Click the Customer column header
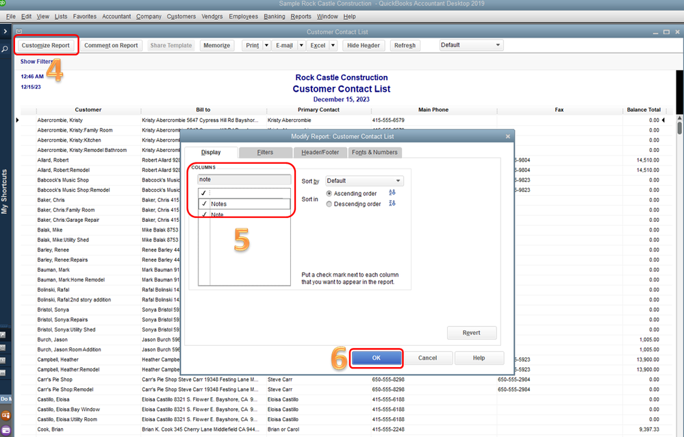 (88, 110)
